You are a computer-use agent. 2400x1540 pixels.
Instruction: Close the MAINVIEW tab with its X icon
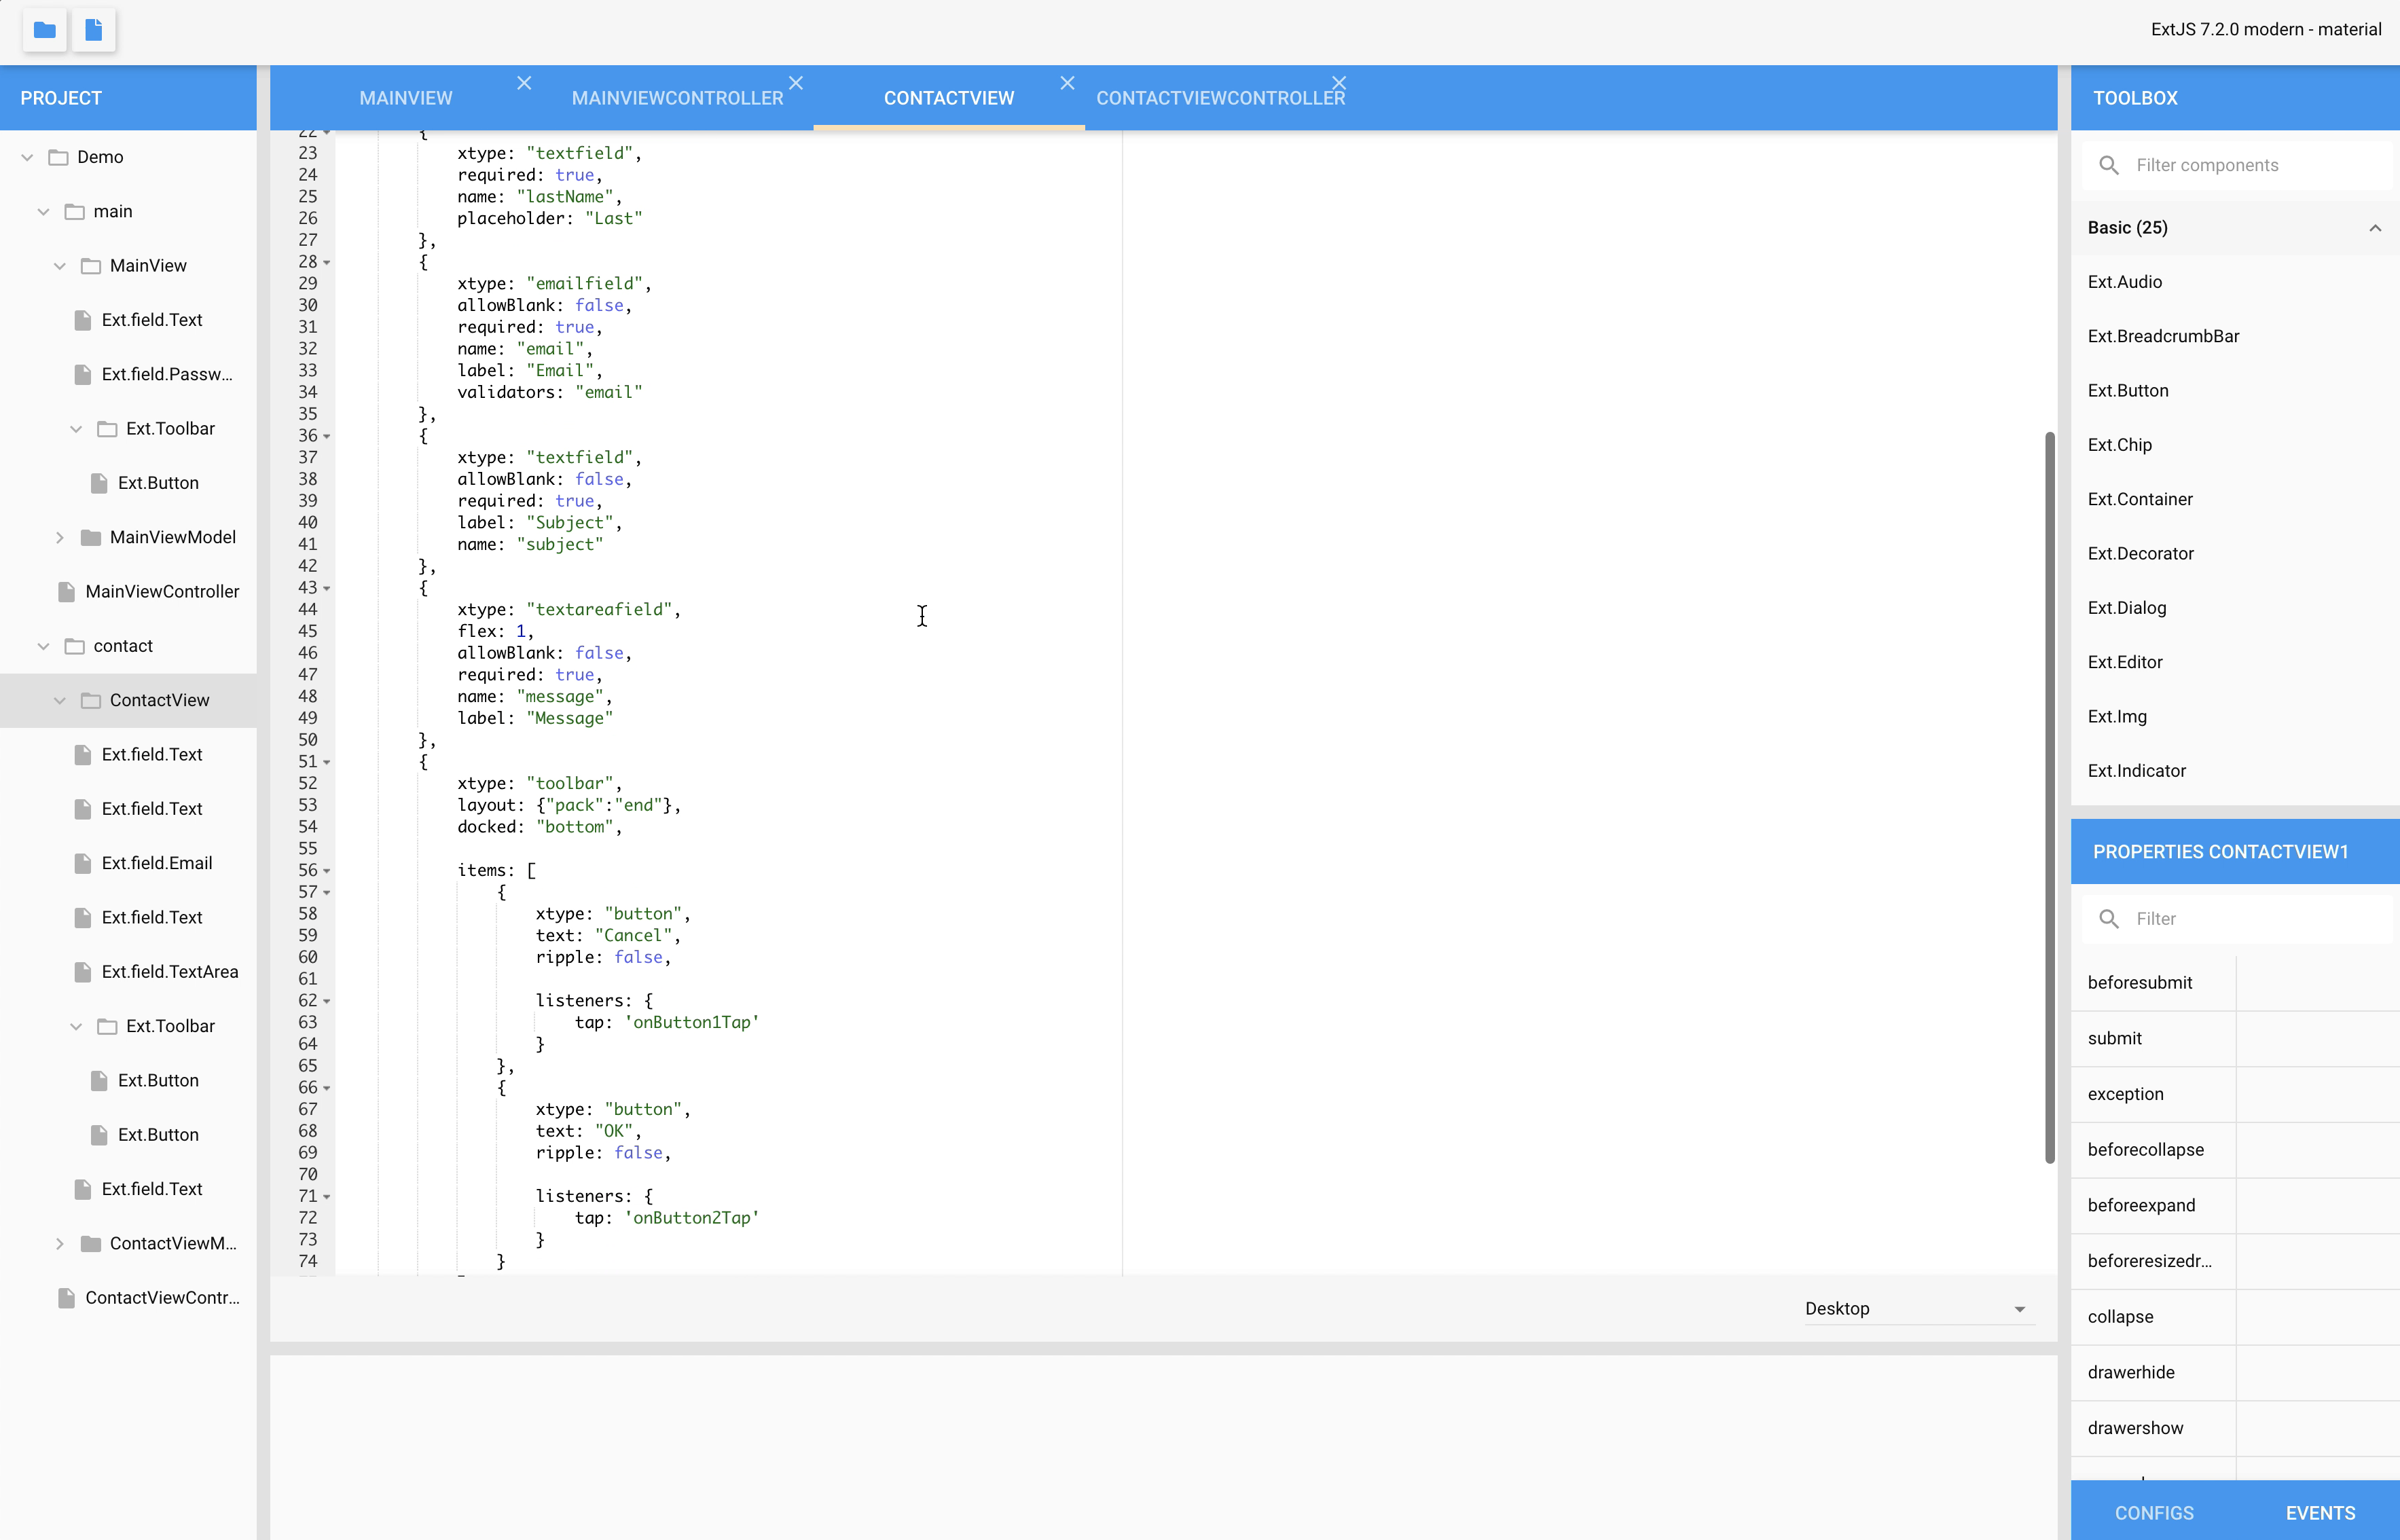point(524,83)
